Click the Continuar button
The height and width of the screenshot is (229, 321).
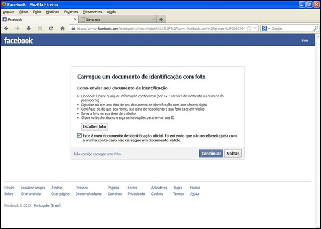[x=211, y=154]
